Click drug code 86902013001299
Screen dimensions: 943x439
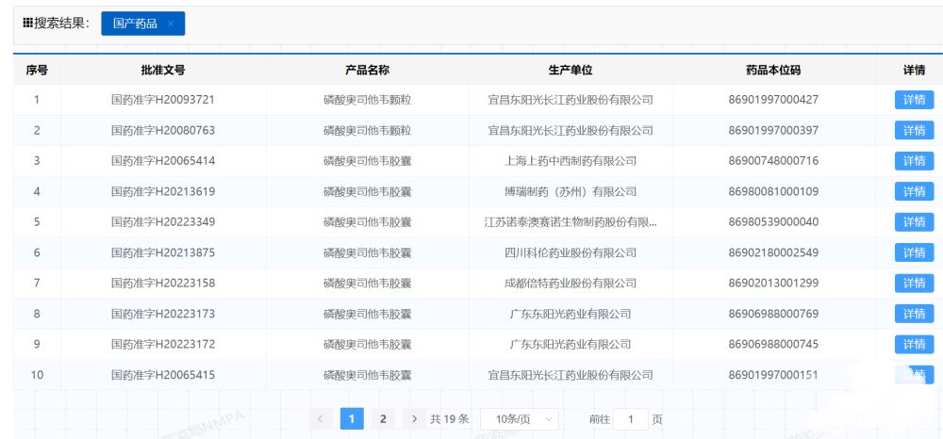point(773,283)
